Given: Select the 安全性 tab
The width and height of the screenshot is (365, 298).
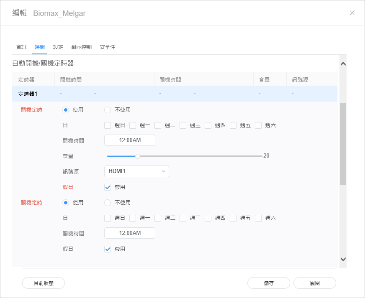Looking at the screenshot, I should coord(108,47).
